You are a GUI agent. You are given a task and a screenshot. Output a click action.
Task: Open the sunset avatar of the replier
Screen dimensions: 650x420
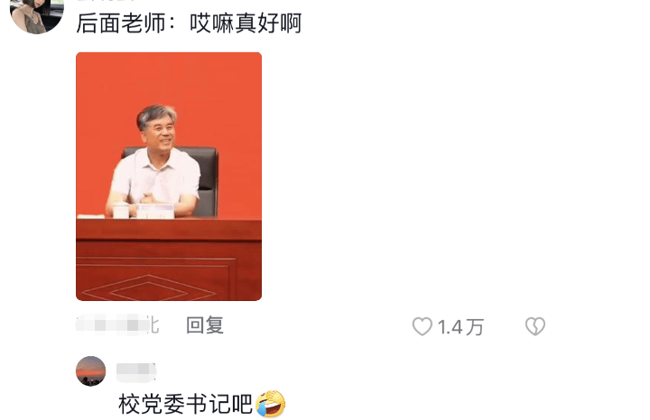point(91,371)
